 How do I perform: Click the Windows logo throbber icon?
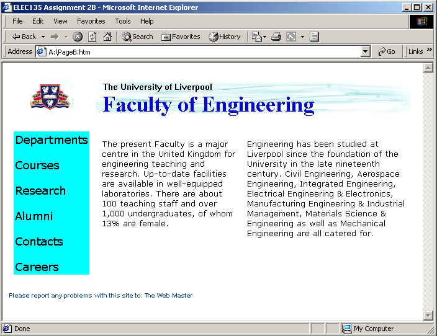pyautogui.click(x=421, y=22)
